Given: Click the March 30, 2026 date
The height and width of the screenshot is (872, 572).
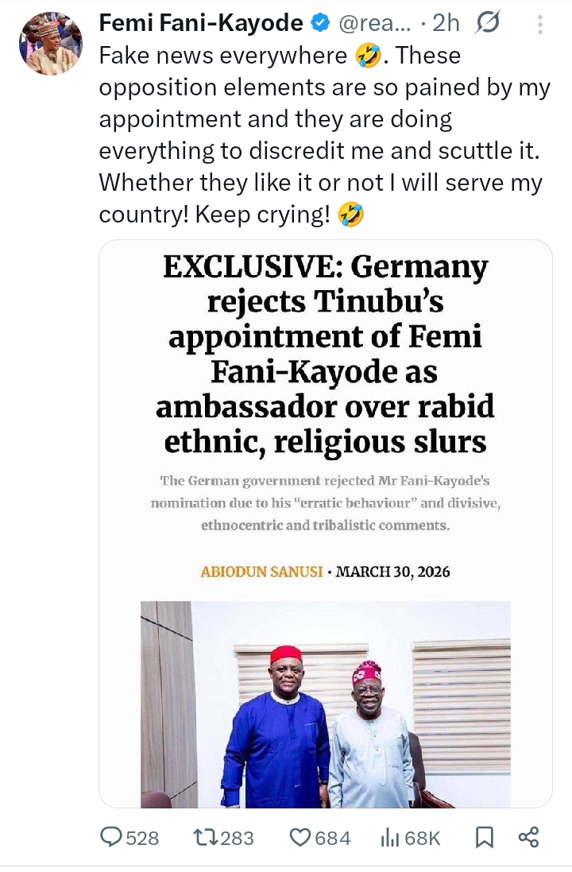Looking at the screenshot, I should [393, 572].
